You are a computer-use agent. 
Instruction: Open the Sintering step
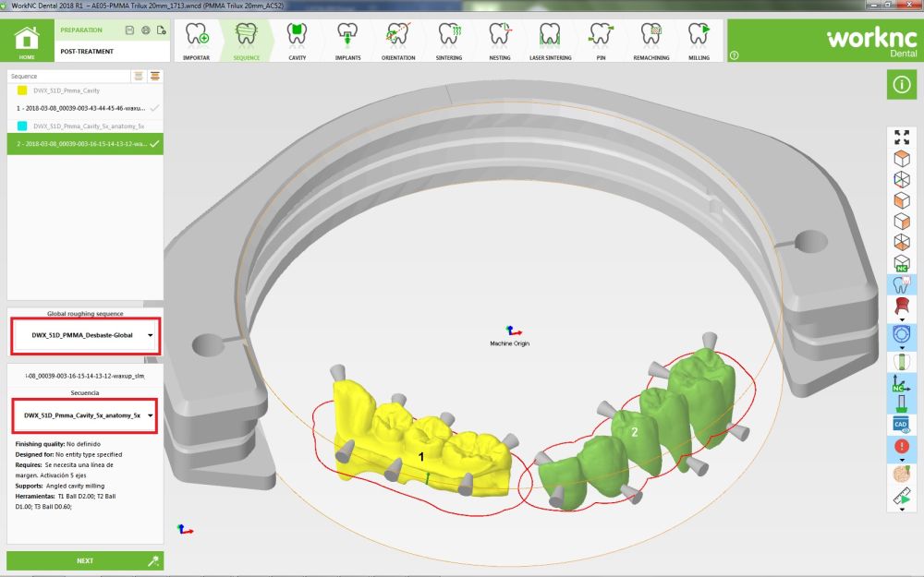tap(449, 42)
